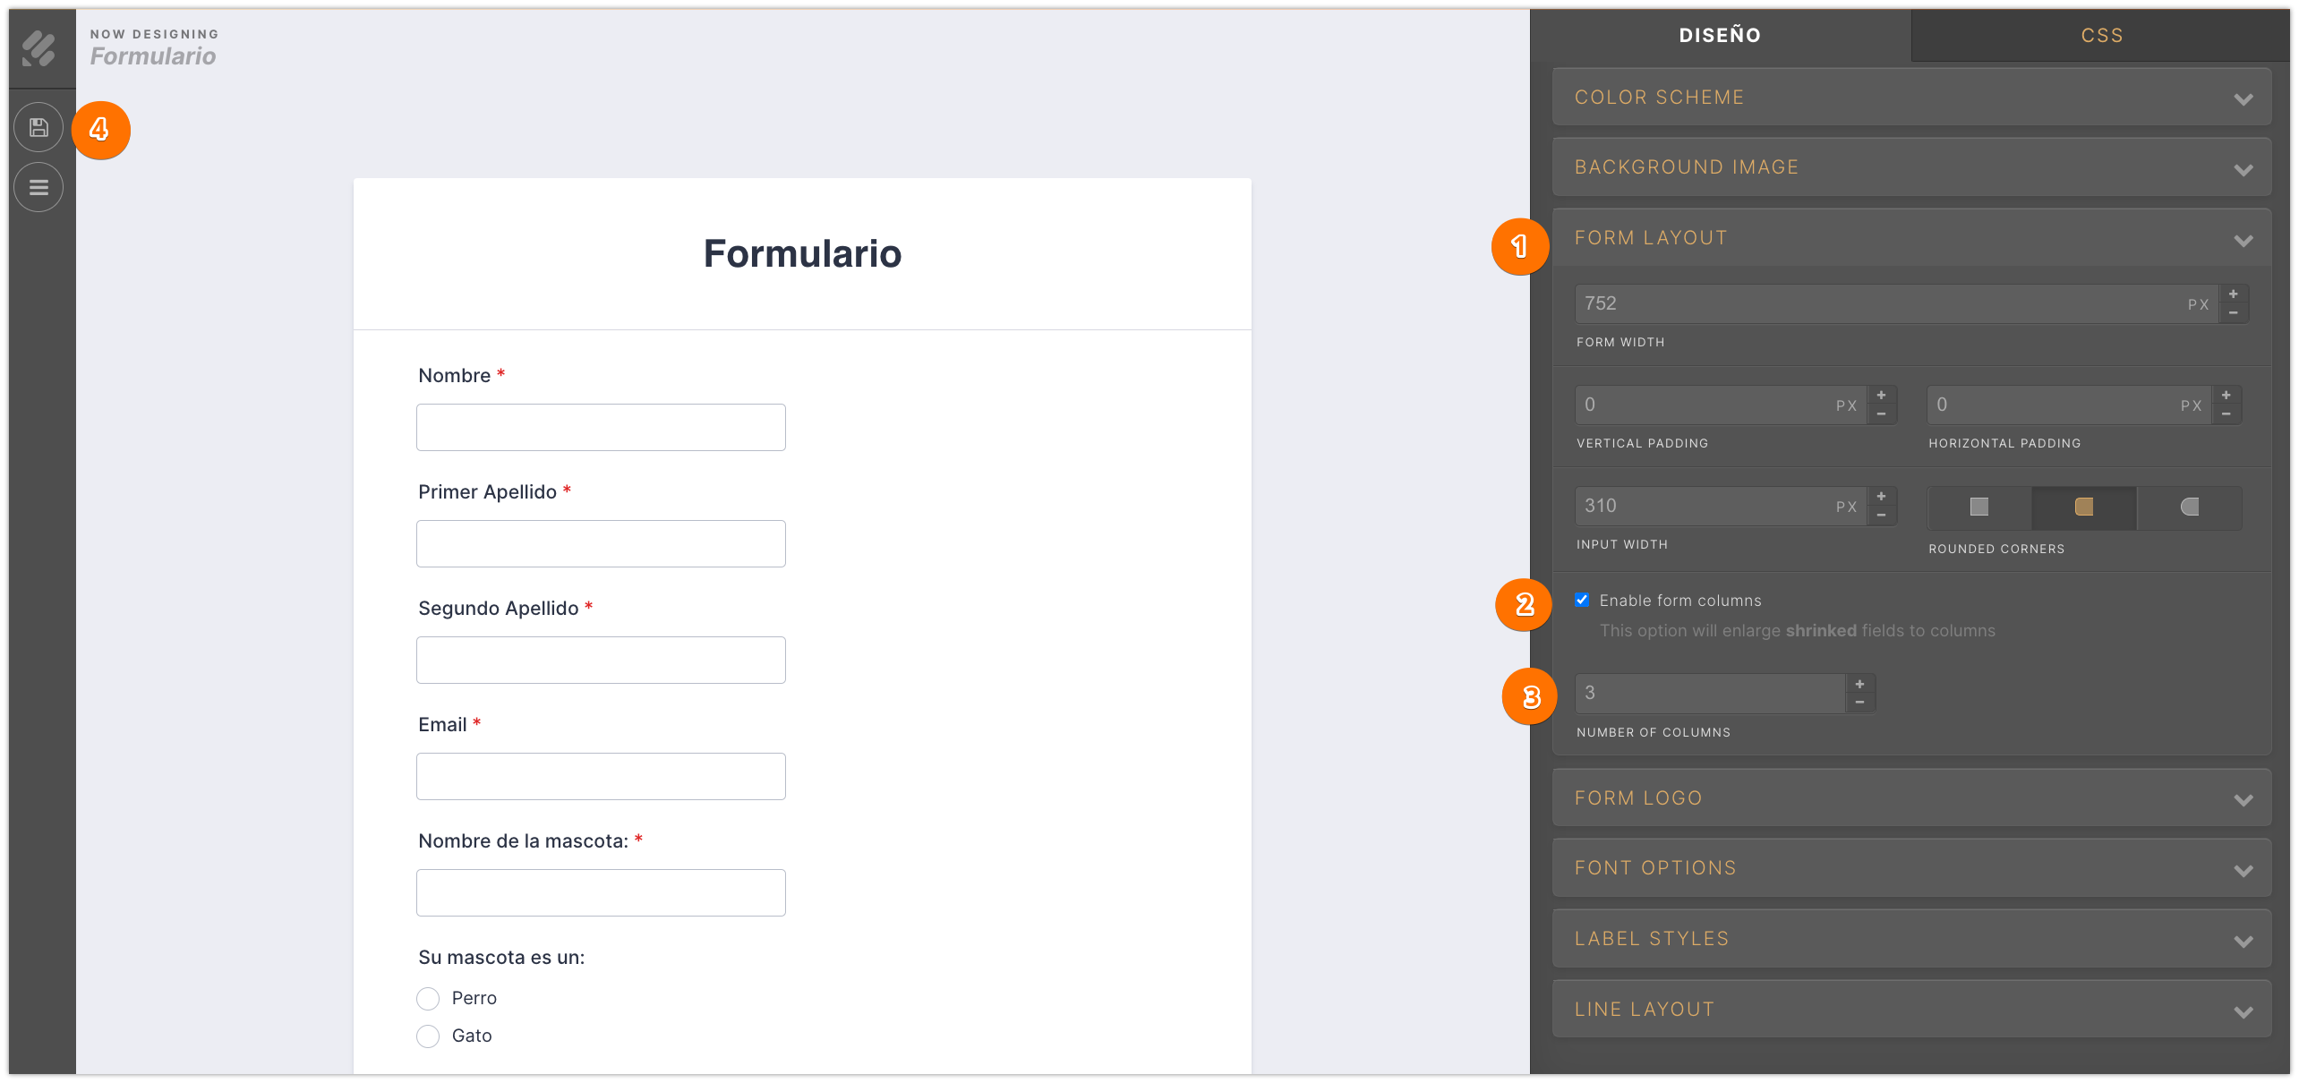Uncheck Enable form columns checkbox

pos(1583,600)
